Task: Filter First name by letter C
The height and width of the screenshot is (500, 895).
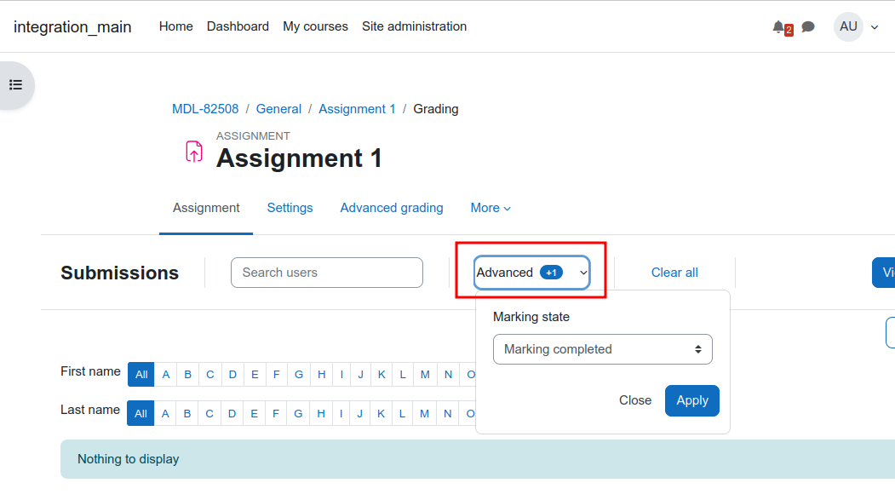Action: tap(210, 375)
